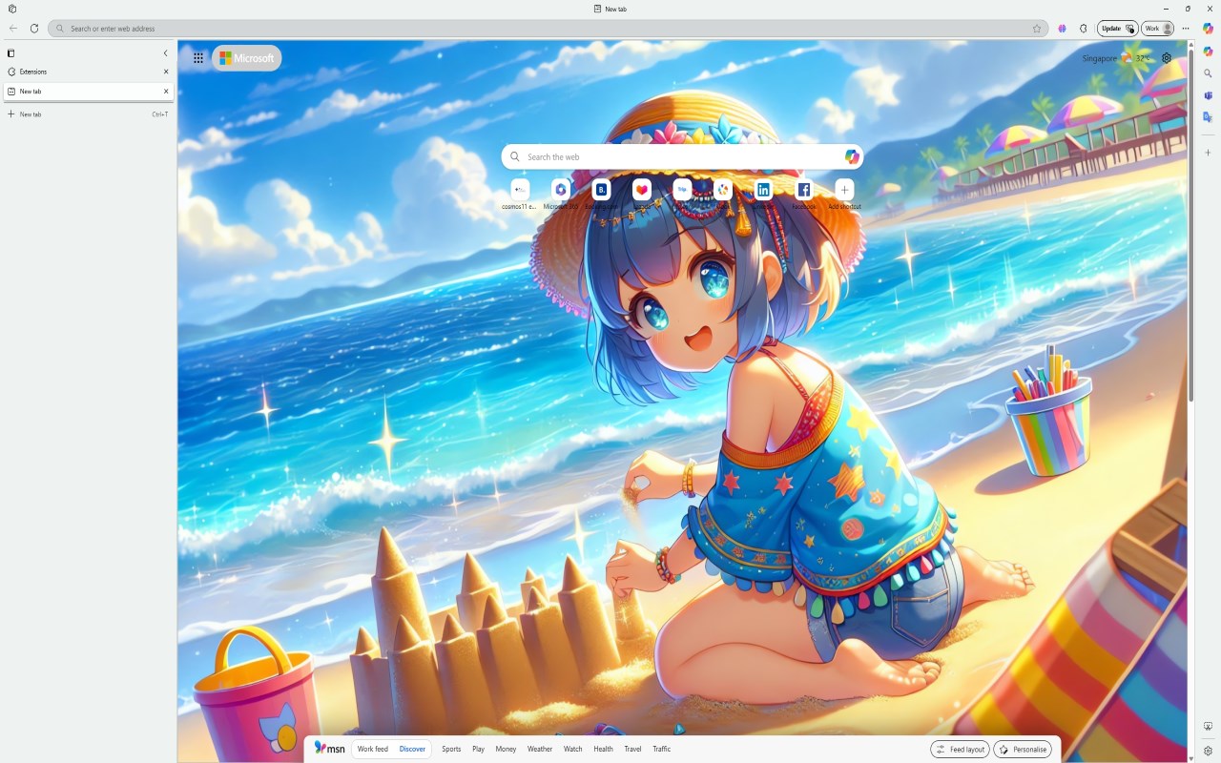Open the Money feed tab
Image resolution: width=1221 pixels, height=763 pixels.
click(506, 750)
